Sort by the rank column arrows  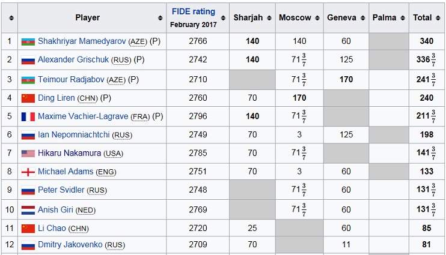10,18
